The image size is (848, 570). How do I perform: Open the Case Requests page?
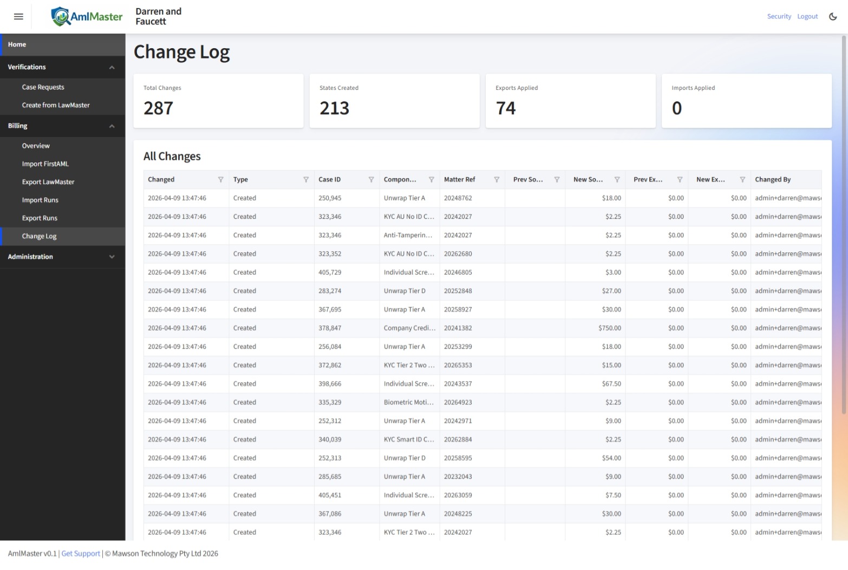(43, 87)
